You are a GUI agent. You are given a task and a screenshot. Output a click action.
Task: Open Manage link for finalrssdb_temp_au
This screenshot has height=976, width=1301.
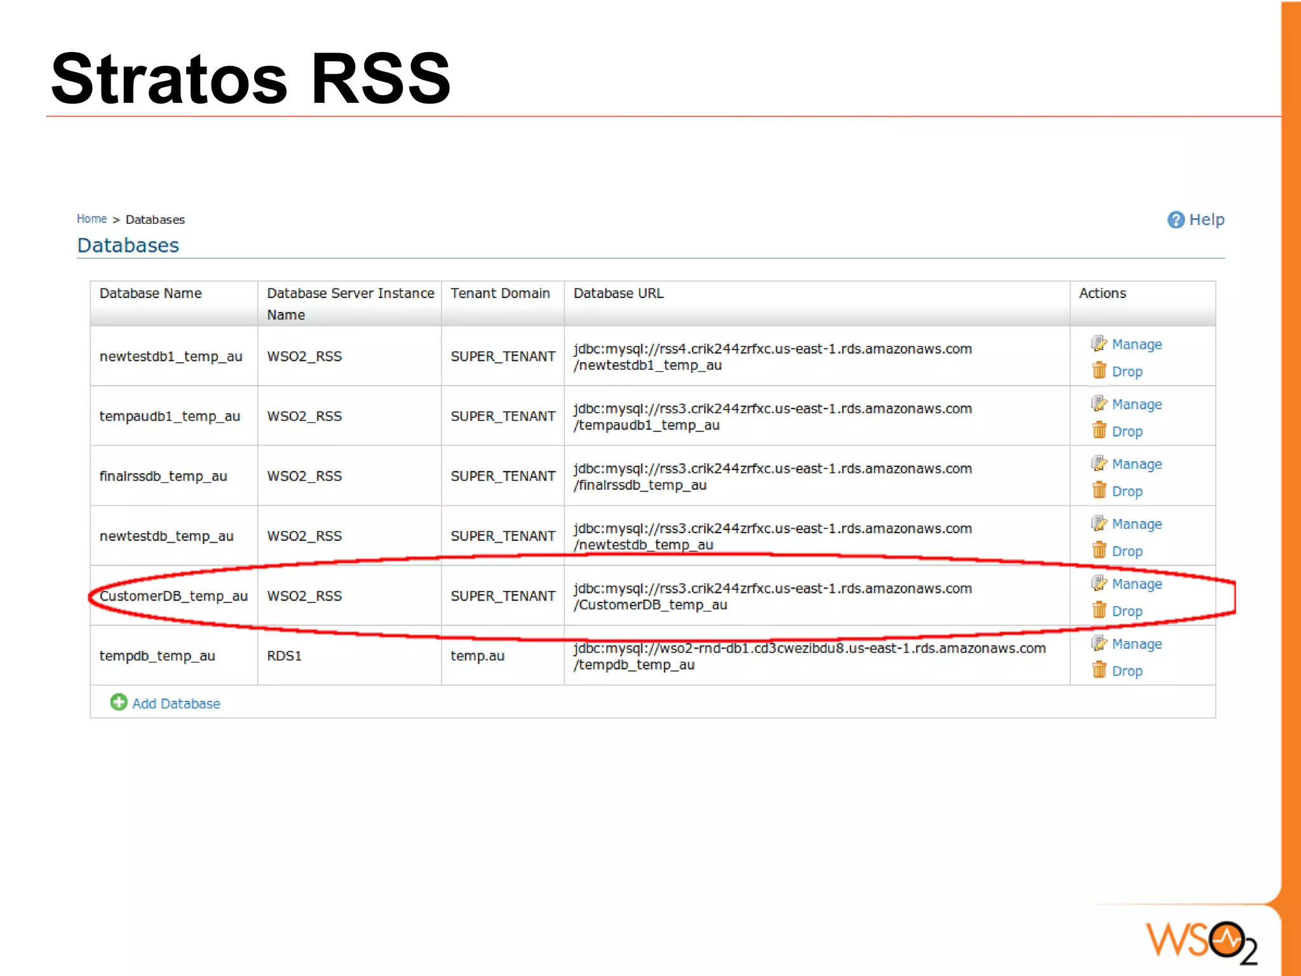coord(1136,464)
